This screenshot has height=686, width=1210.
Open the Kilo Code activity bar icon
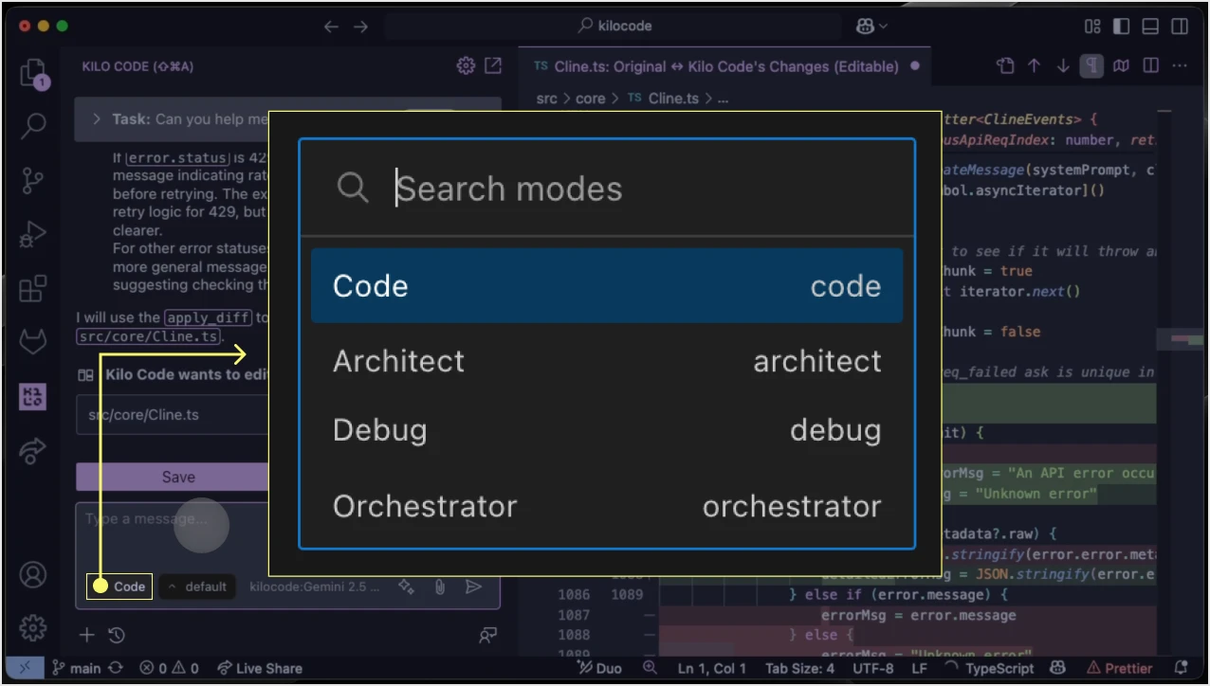33,396
